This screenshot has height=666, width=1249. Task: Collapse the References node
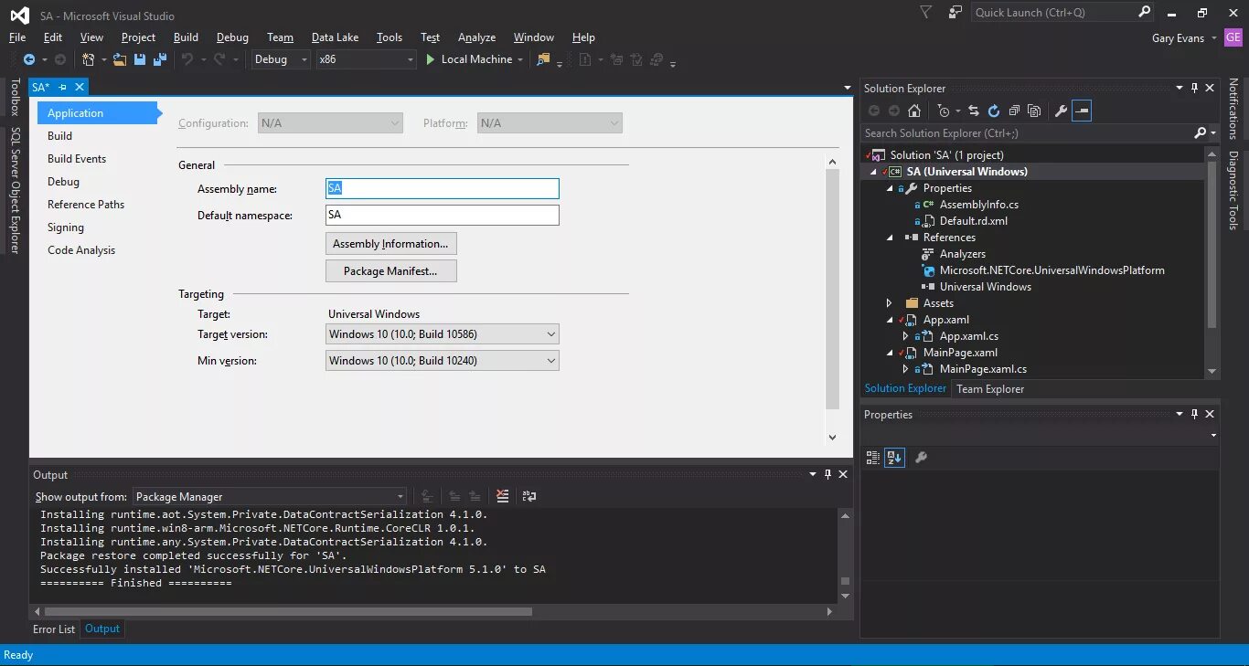click(890, 238)
